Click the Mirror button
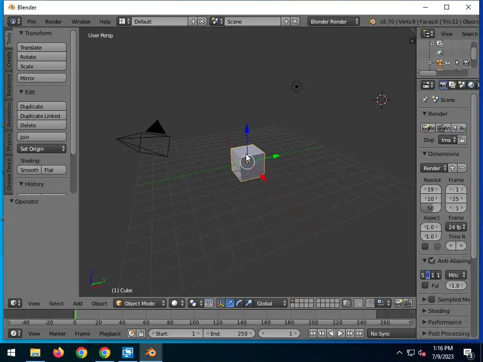 point(42,78)
